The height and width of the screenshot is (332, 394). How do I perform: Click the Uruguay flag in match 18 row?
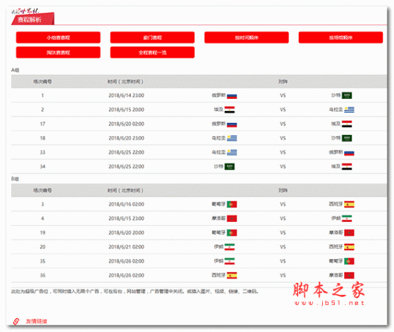[x=232, y=138]
